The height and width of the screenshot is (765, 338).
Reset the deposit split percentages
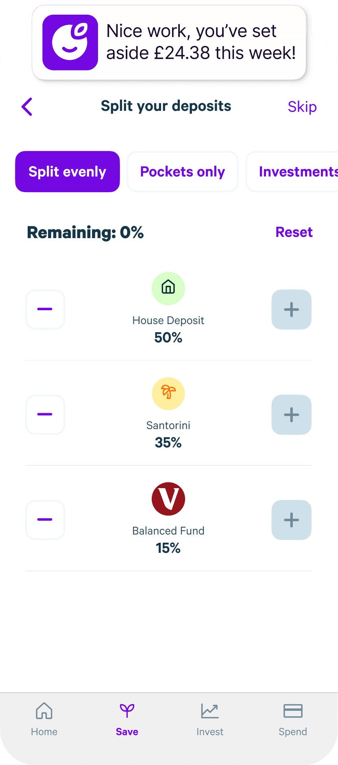[x=294, y=232]
